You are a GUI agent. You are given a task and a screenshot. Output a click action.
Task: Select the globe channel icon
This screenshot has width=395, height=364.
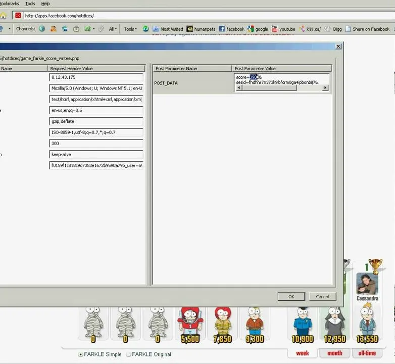[42, 29]
